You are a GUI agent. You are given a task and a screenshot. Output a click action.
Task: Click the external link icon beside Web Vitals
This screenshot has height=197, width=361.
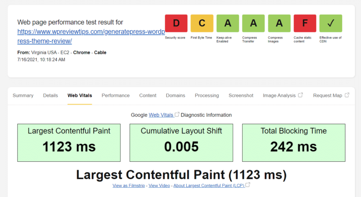(x=177, y=115)
